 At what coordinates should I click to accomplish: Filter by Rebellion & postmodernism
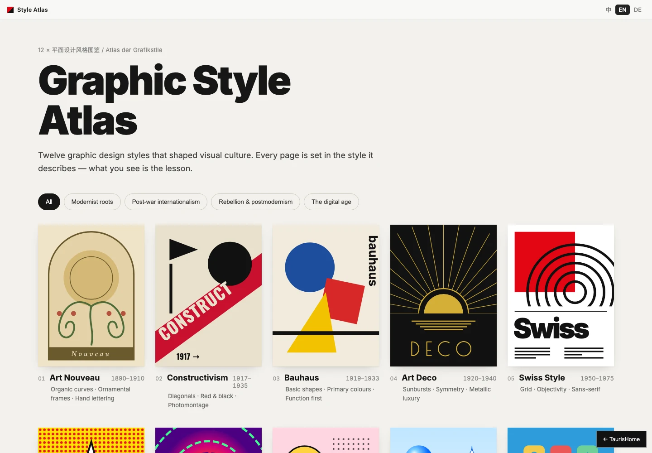[x=255, y=202]
